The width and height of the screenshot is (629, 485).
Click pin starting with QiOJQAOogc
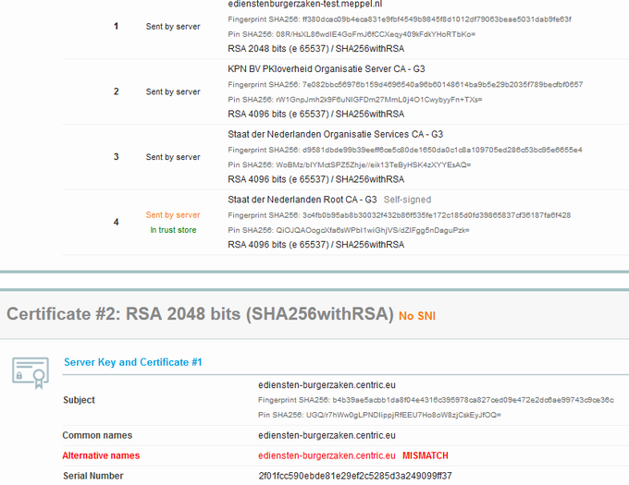tap(349, 230)
